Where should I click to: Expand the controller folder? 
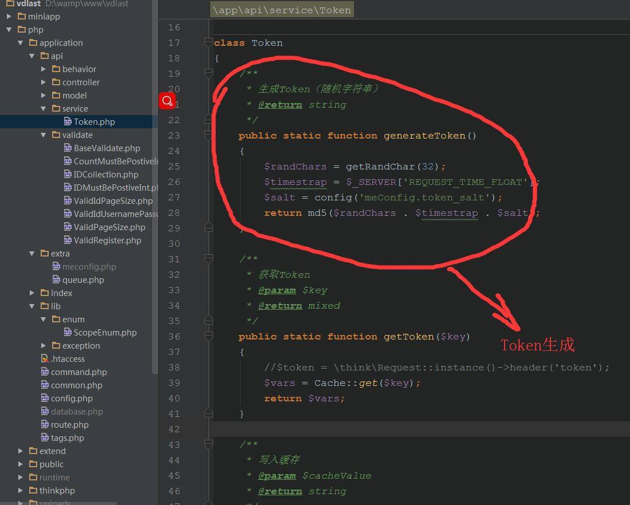[x=44, y=82]
